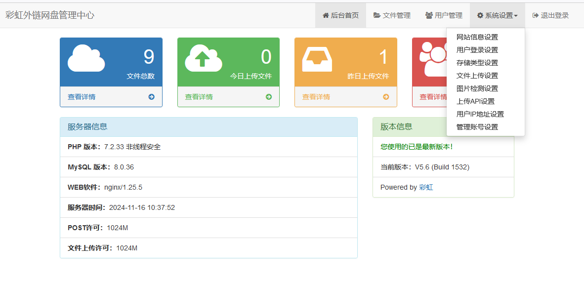The width and height of the screenshot is (584, 284).
Task: Click the POST许可 1024M row
Action: [x=209, y=228]
